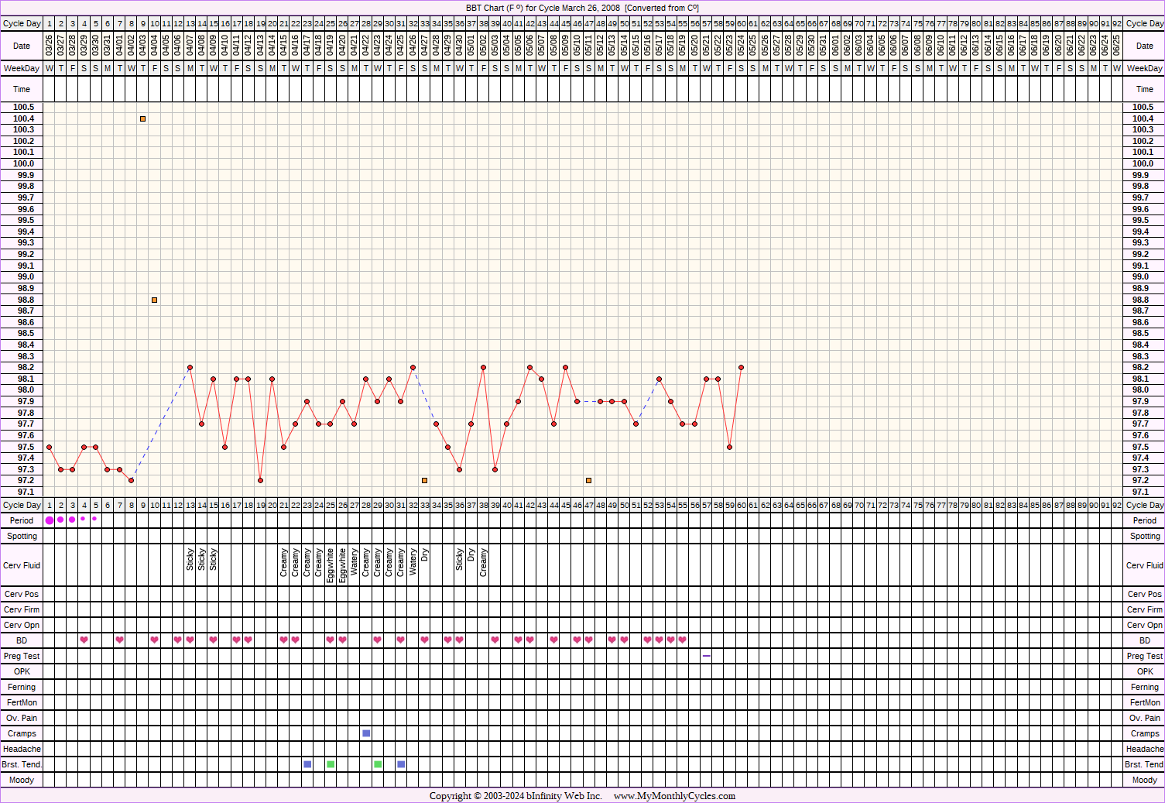Click the large period dot on cycle day 1

click(x=50, y=520)
